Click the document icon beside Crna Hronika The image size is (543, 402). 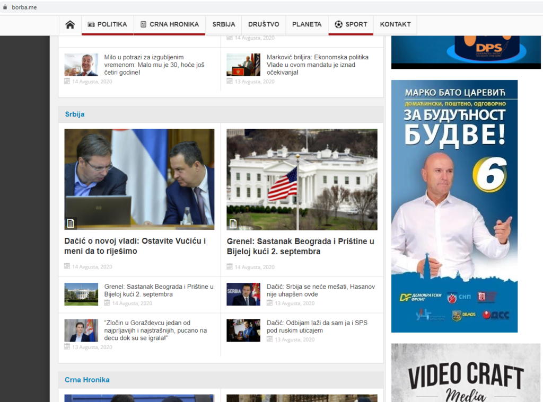coord(143,24)
